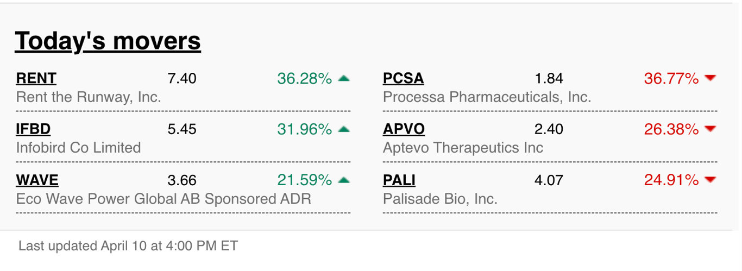Open the PCSA ticker link
Viewport: 742px width, 271px height.
pos(404,79)
